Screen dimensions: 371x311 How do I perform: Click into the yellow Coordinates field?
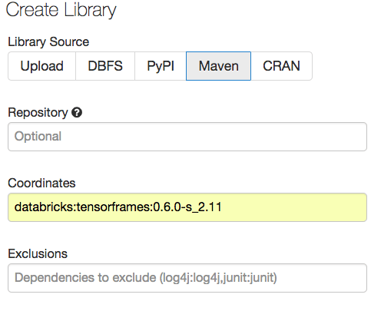pyautogui.click(x=187, y=207)
